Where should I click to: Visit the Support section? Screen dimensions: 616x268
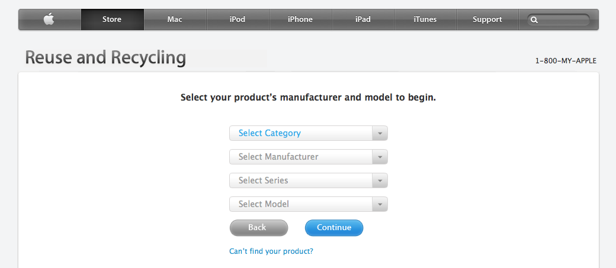tap(487, 19)
